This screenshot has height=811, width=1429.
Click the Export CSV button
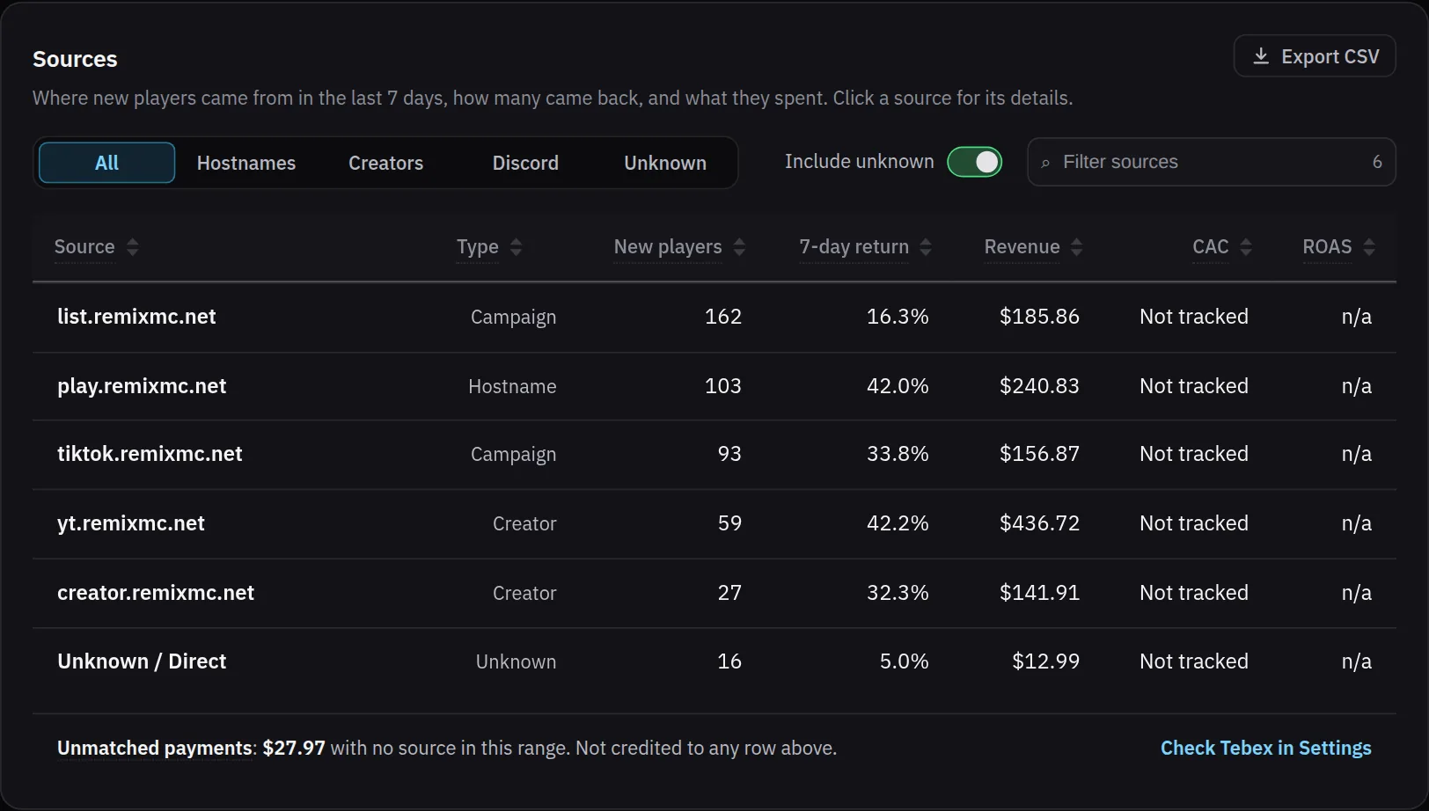(1315, 56)
